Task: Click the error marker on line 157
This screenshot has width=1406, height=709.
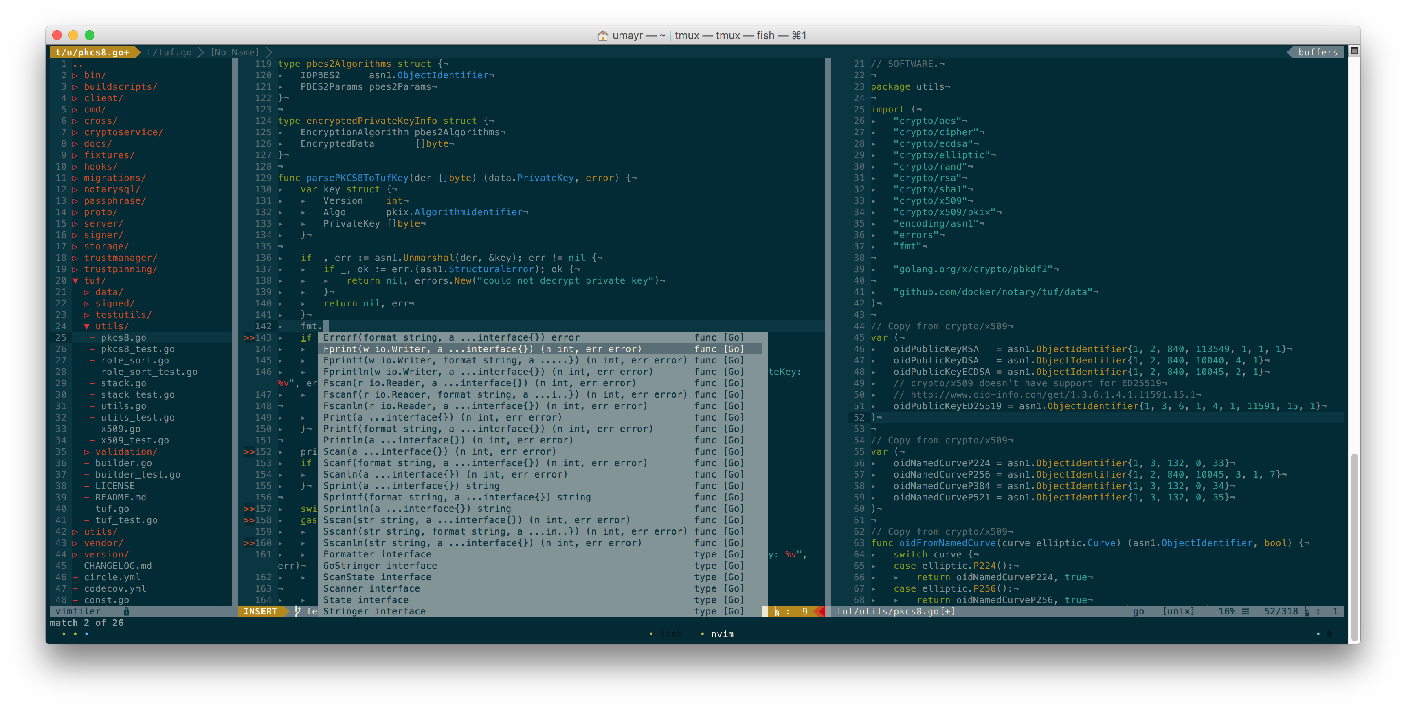Action: point(249,509)
